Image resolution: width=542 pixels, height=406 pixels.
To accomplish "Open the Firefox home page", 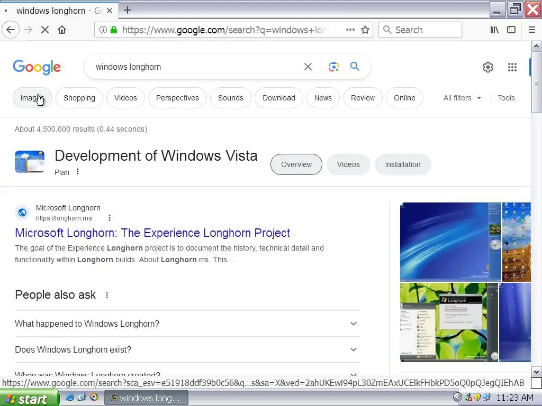I will coord(62,30).
